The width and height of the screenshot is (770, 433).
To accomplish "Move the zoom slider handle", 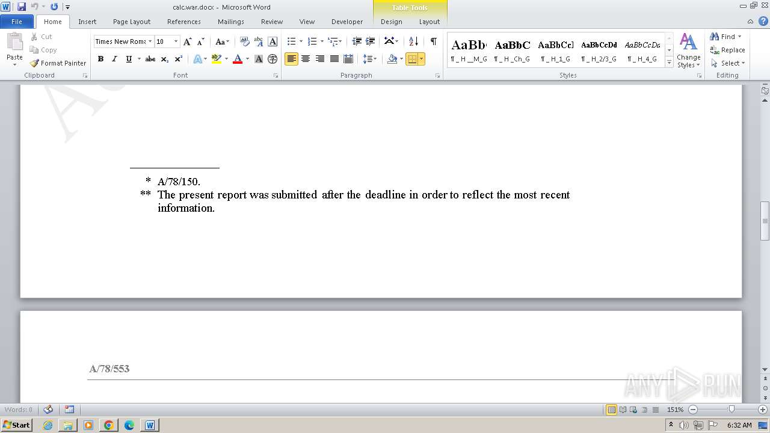I will 731,410.
